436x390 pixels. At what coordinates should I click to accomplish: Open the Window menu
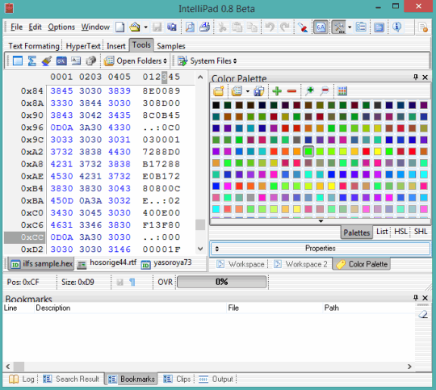pyautogui.click(x=95, y=27)
